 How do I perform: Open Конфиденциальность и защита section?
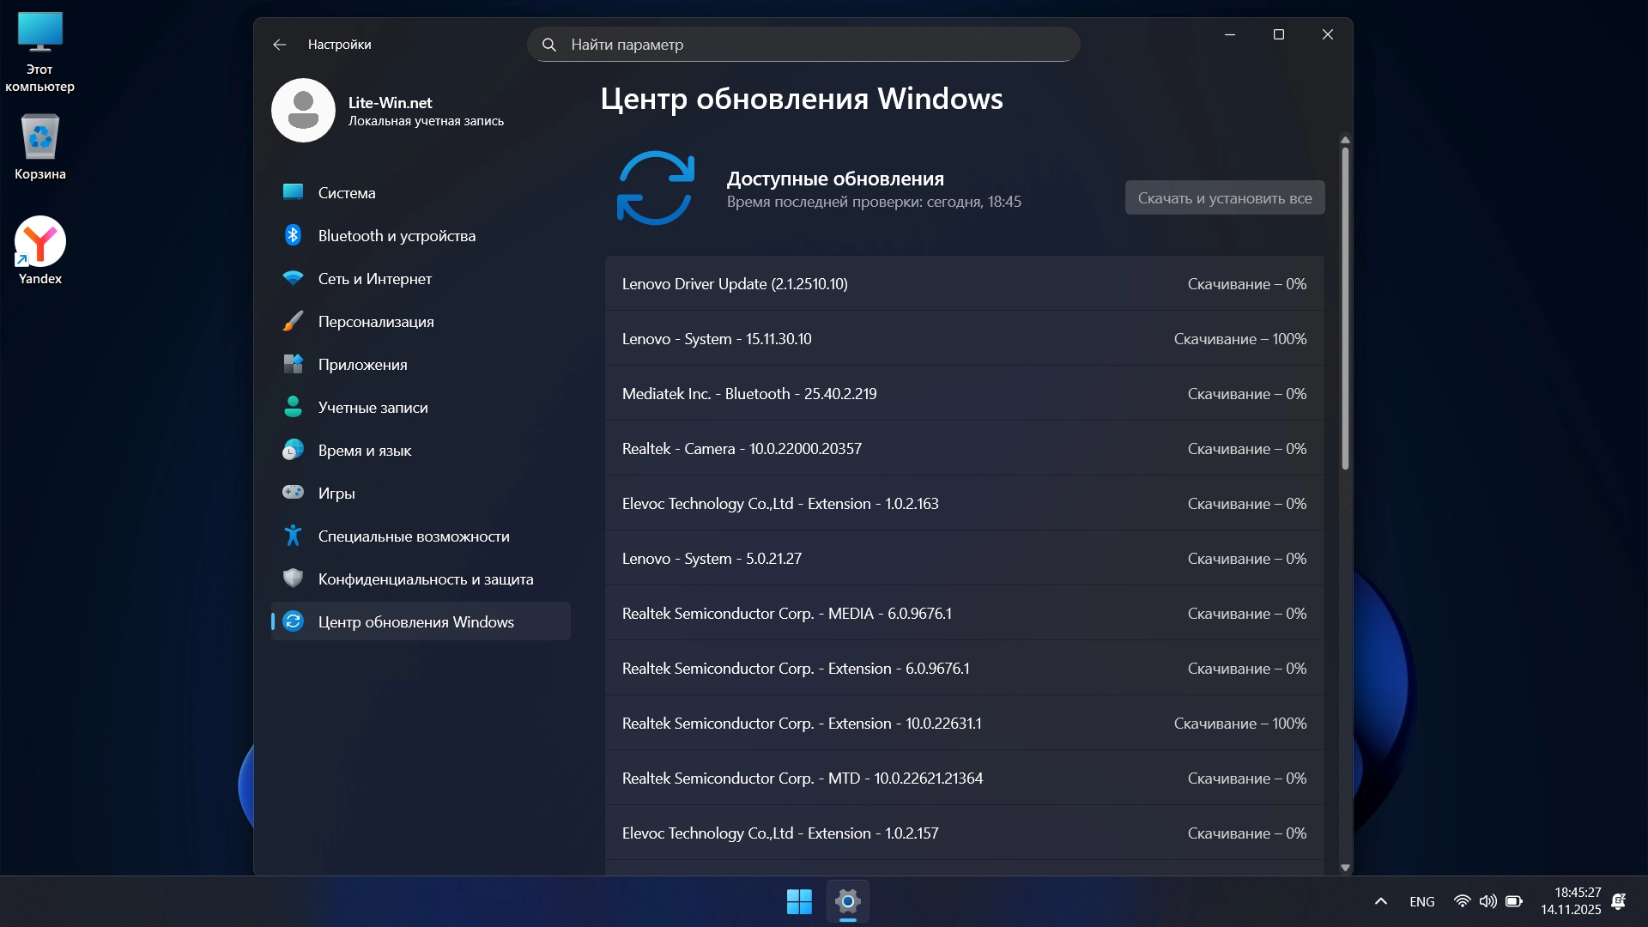click(x=425, y=579)
